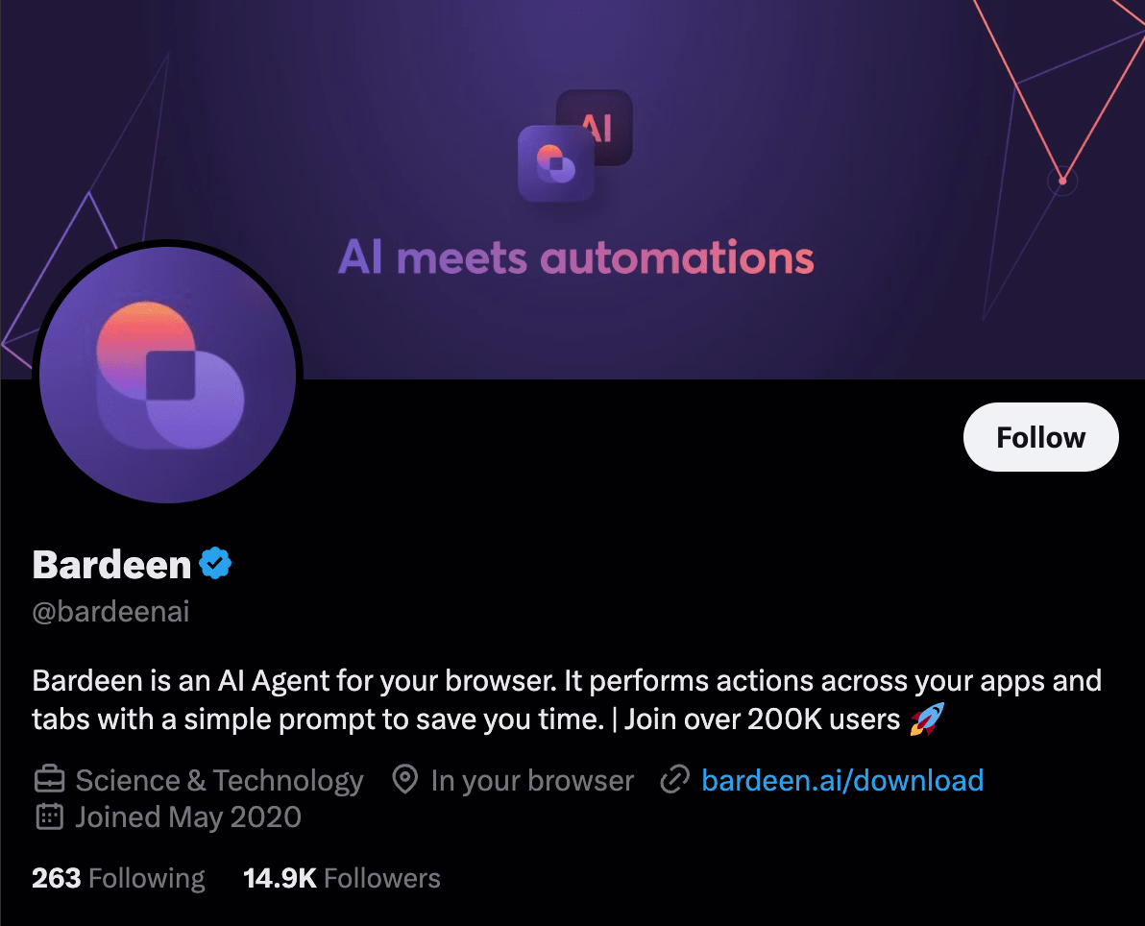Click the location pin icon
1145x926 pixels.
(405, 780)
